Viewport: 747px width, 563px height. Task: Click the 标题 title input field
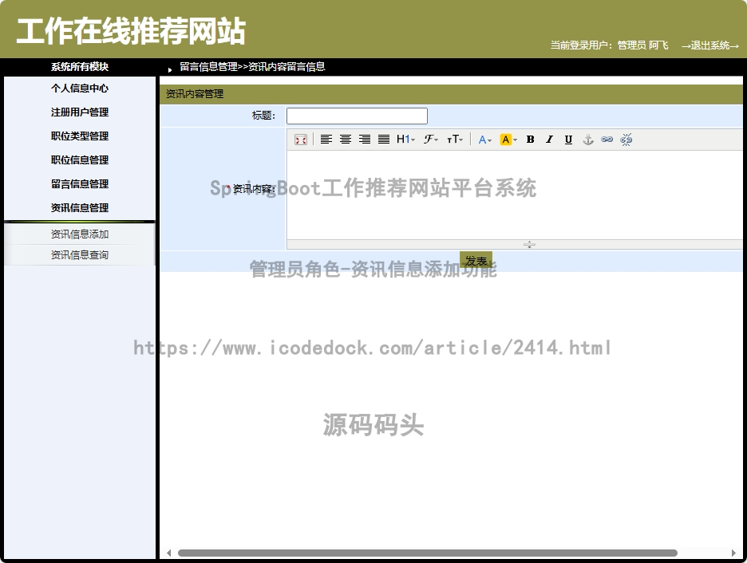click(357, 116)
